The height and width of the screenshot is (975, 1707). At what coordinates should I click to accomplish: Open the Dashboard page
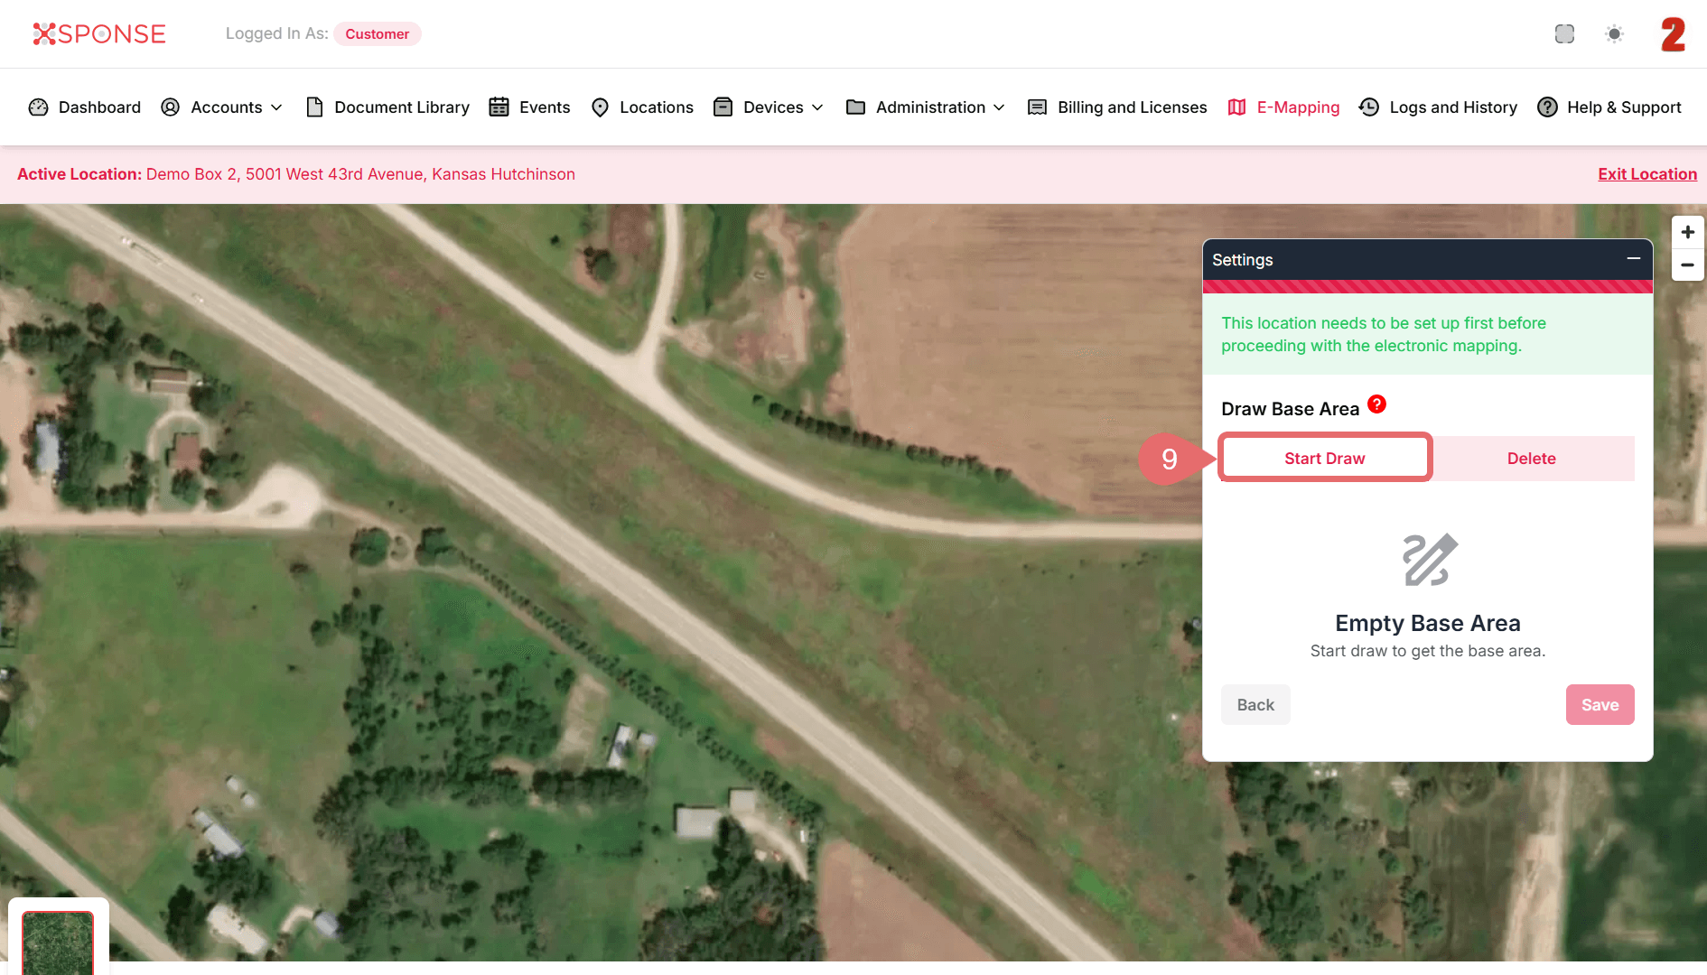click(86, 107)
